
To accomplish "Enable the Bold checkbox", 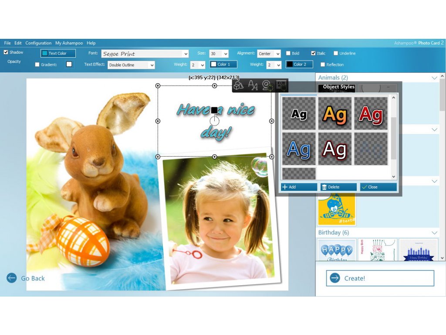I will 288,53.
